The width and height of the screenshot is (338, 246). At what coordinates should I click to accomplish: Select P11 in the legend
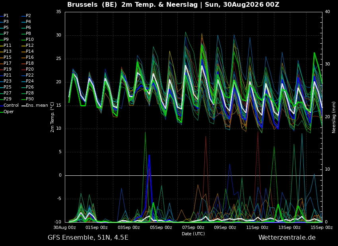tap(6, 45)
